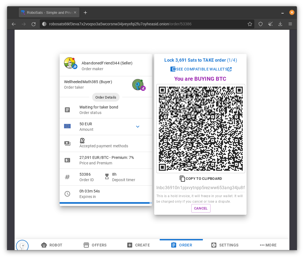Click the onion site identity icon
Image resolution: width=304 pixels, height=258 pixels.
(45, 24)
